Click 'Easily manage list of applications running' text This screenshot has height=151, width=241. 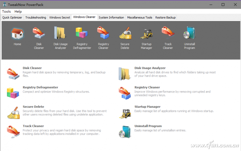click(174, 111)
